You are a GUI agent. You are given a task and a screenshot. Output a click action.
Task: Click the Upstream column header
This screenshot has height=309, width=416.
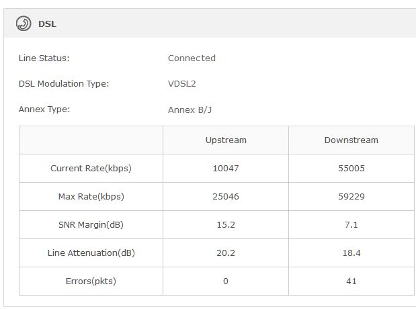tap(226, 140)
